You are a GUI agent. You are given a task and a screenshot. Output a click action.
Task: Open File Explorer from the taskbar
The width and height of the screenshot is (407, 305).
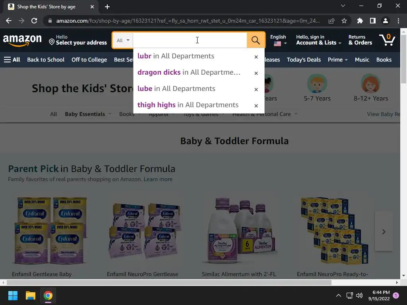coord(30,295)
